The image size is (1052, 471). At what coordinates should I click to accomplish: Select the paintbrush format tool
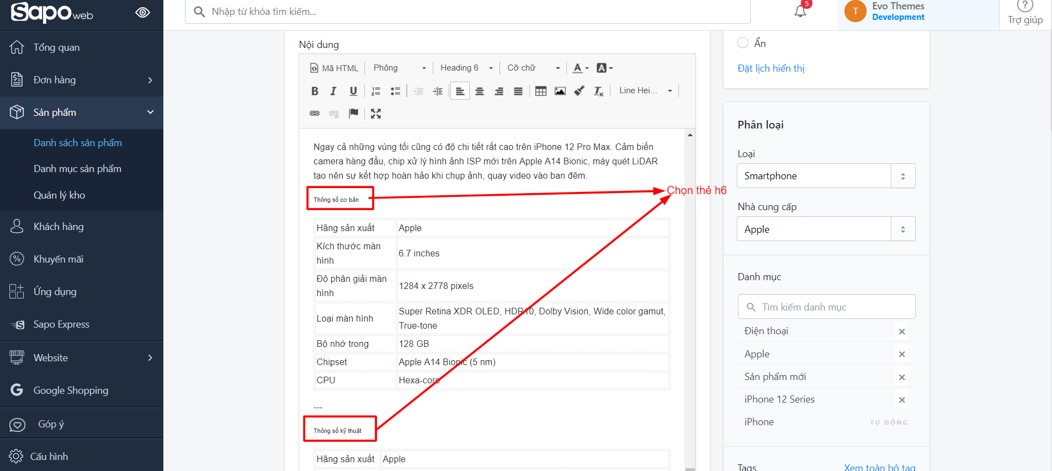click(x=579, y=91)
